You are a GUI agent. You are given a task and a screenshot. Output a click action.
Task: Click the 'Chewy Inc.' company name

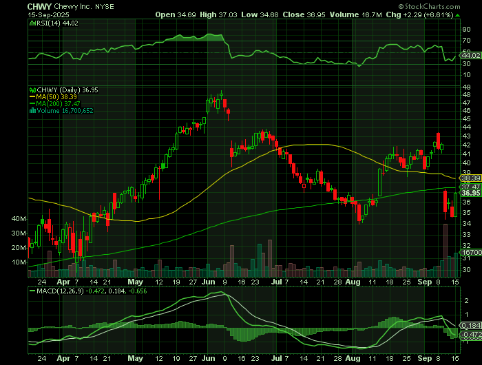(73, 6)
